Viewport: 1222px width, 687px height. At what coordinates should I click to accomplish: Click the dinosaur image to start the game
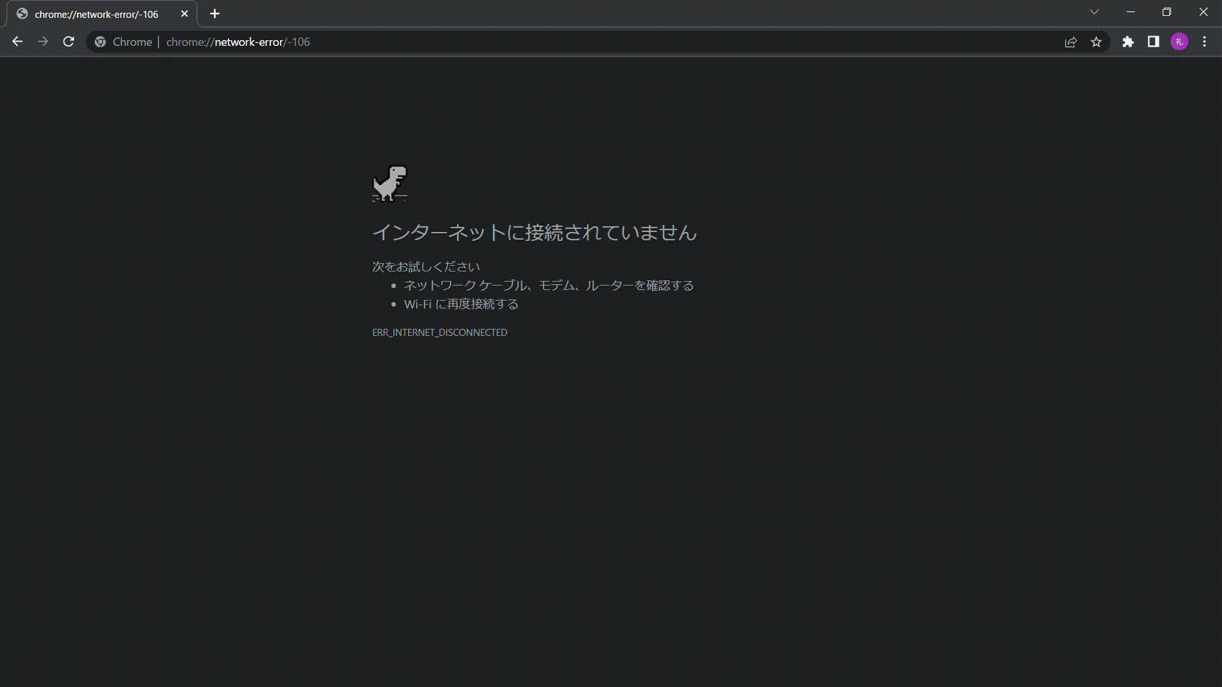(x=390, y=183)
